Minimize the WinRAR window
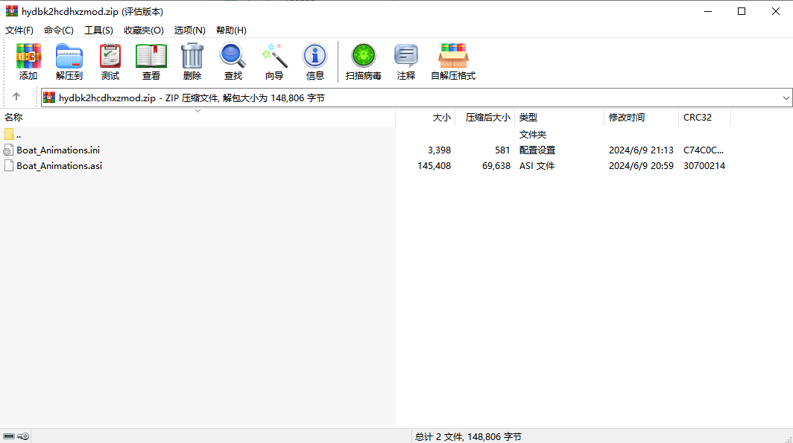 point(708,11)
